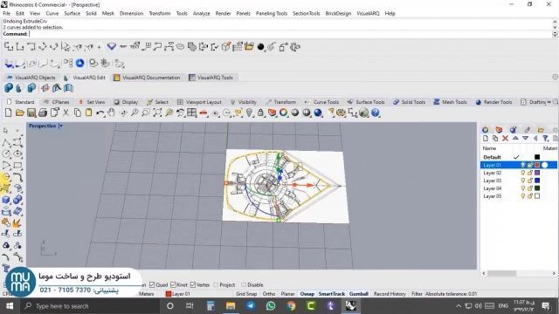Click the Help question mark icon
Image resolution: width=559 pixels, height=314 pixels.
pyautogui.click(x=375, y=113)
